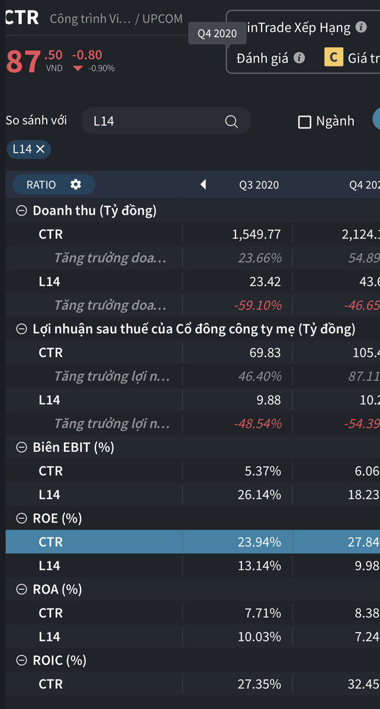The image size is (380, 709).
Task: Collapse Lợi nhuận sau thuế section
Action: (21, 329)
